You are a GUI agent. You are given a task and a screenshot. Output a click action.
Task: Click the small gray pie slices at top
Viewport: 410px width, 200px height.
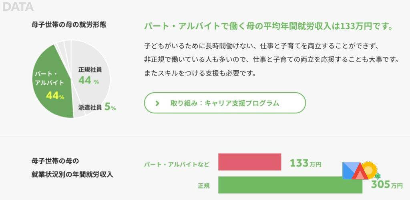64,46
